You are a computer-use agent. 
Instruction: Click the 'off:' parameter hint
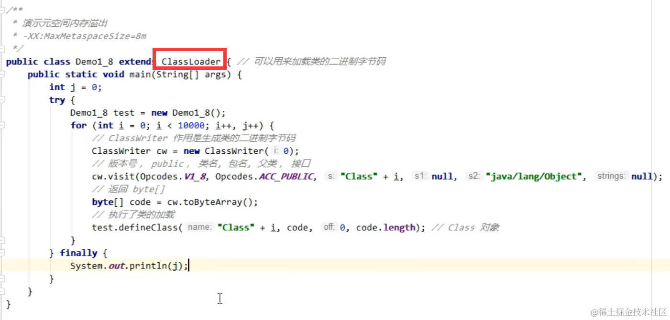click(329, 227)
